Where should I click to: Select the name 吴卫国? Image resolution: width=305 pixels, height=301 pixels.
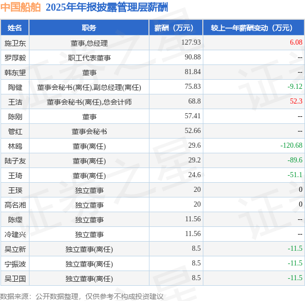(x=15, y=279)
